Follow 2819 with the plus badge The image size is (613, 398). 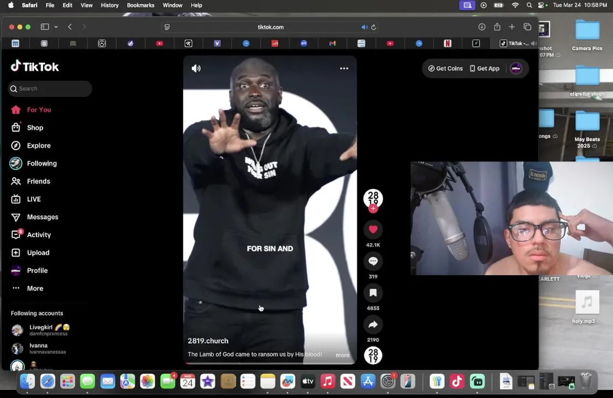click(373, 209)
